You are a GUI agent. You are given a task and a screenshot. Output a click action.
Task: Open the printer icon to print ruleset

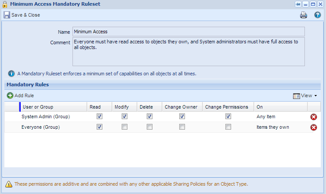[303, 15]
